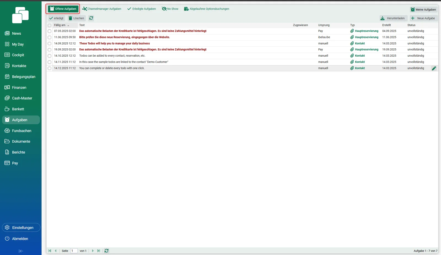Click the pencil edit icon on last task row
441x255 pixels.
(434, 68)
